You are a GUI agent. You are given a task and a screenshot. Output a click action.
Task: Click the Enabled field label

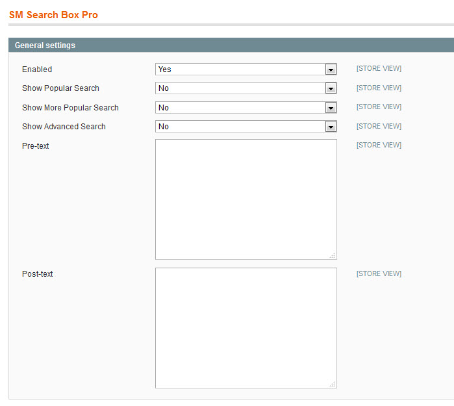pos(37,70)
